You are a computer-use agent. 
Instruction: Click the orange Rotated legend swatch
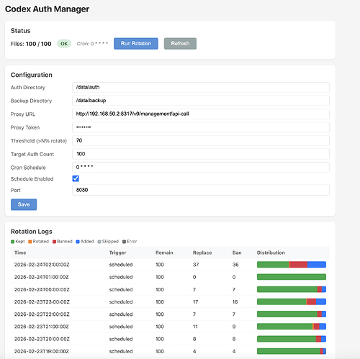point(30,242)
